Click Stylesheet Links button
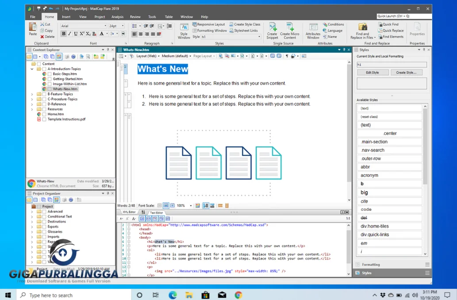The height and width of the screenshot is (300, 457). (x=243, y=31)
